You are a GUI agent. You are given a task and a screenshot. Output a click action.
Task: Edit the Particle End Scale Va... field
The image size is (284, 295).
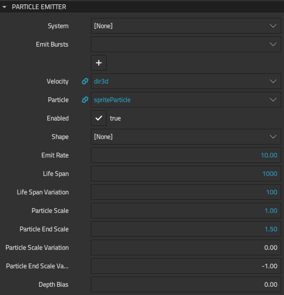186,266
